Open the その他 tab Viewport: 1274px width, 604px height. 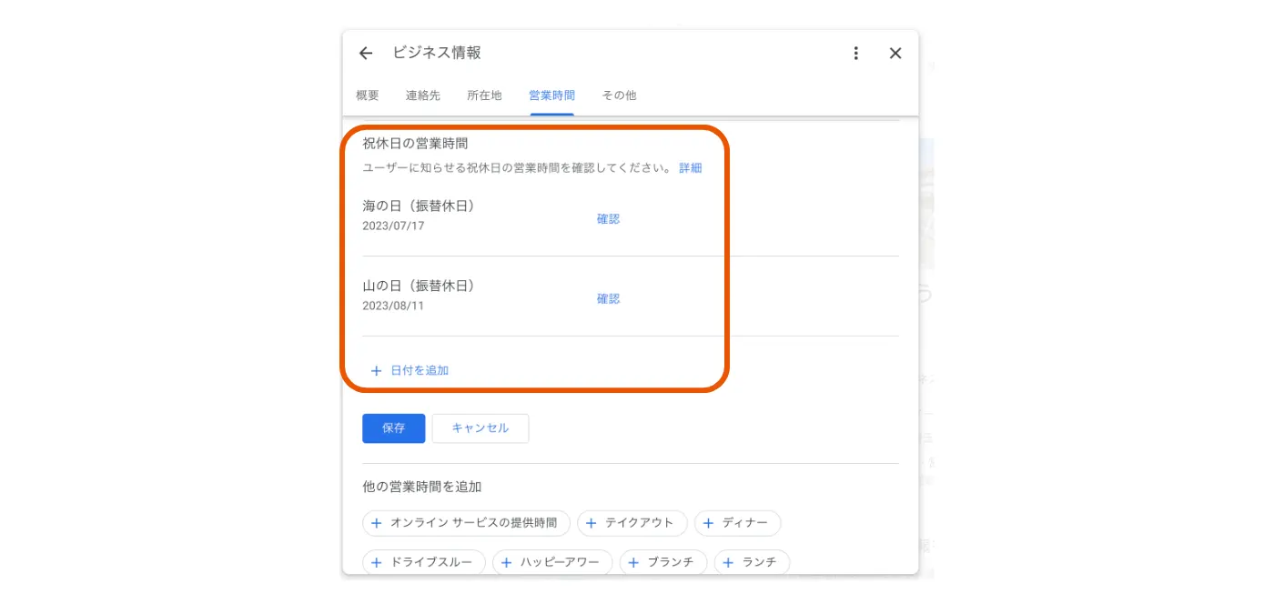619,96
